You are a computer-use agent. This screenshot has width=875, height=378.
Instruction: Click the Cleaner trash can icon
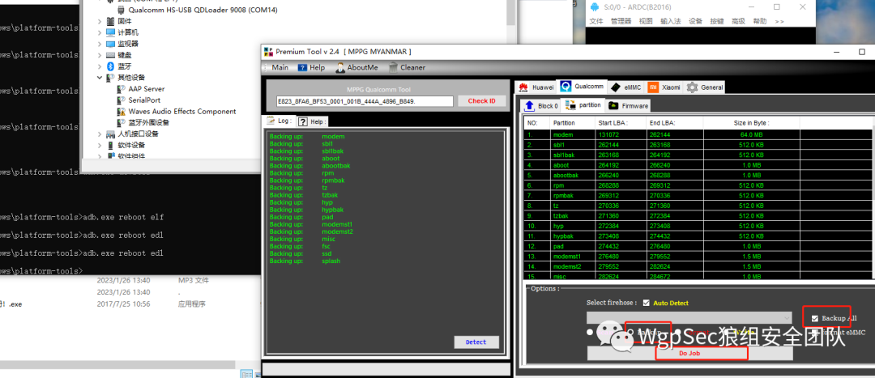click(394, 67)
